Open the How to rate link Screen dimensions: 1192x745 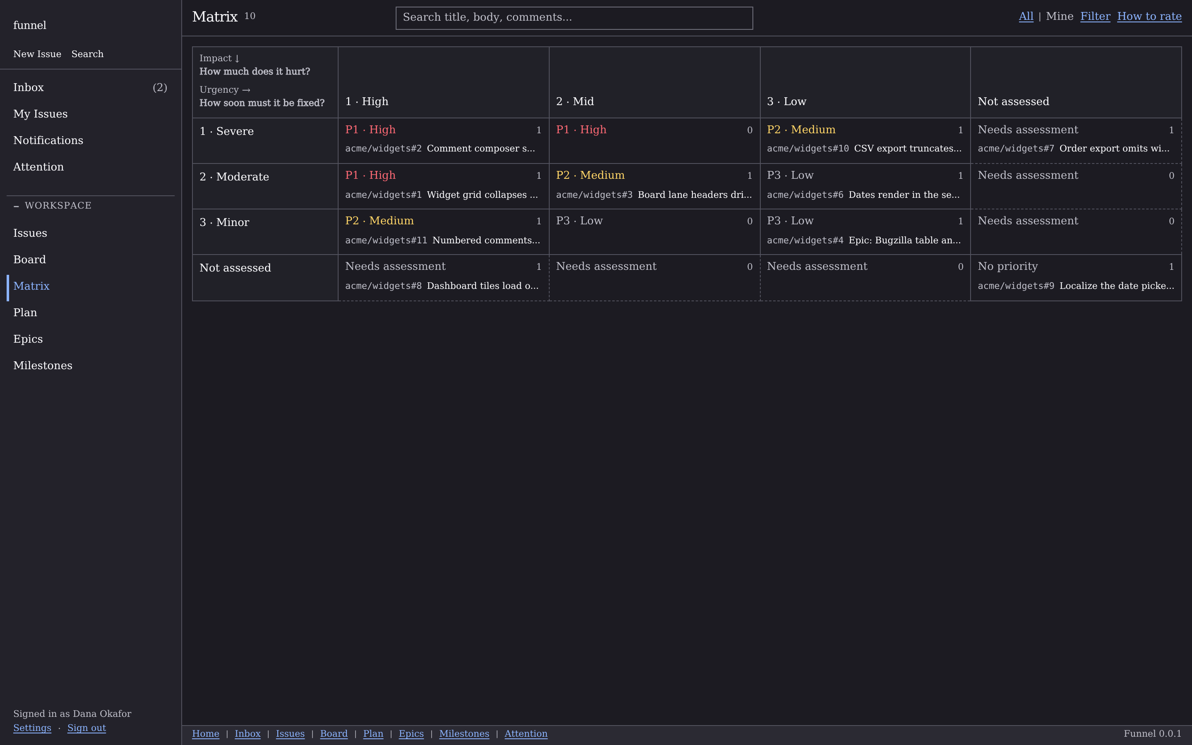pos(1149,16)
